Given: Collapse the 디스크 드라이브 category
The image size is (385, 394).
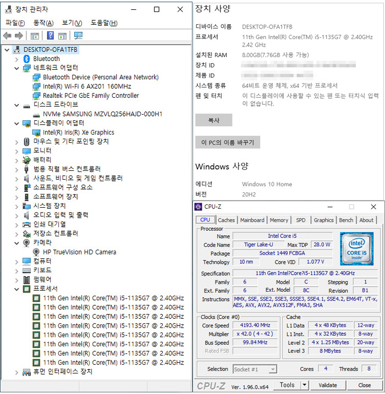Looking at the screenshot, I should pos(16,106).
